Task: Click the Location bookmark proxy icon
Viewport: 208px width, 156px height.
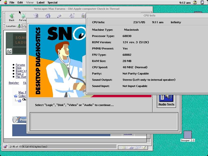Action: click(x=19, y=26)
